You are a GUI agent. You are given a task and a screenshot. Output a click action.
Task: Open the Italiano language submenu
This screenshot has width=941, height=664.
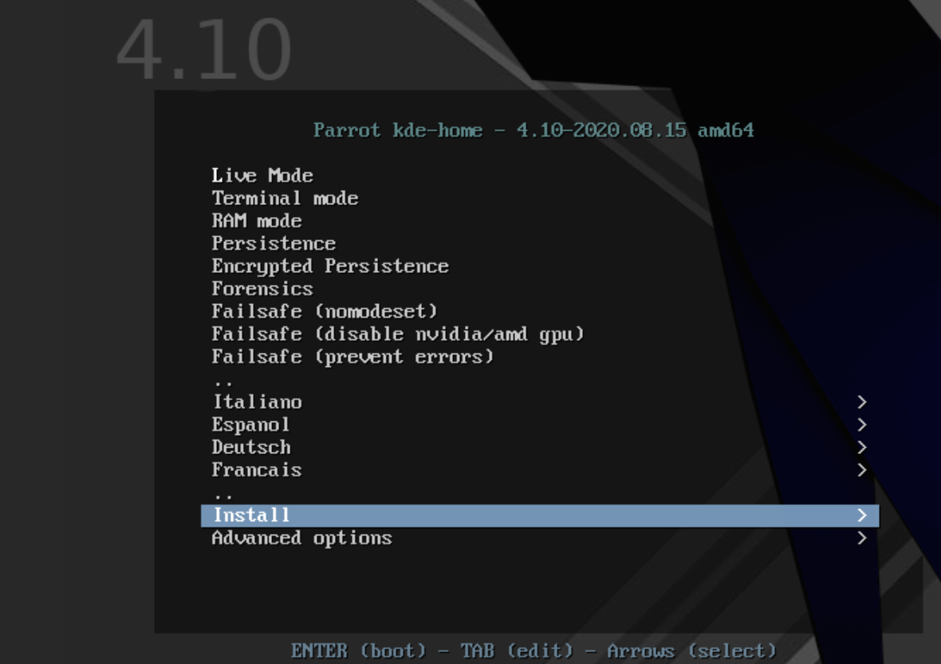tap(540, 402)
